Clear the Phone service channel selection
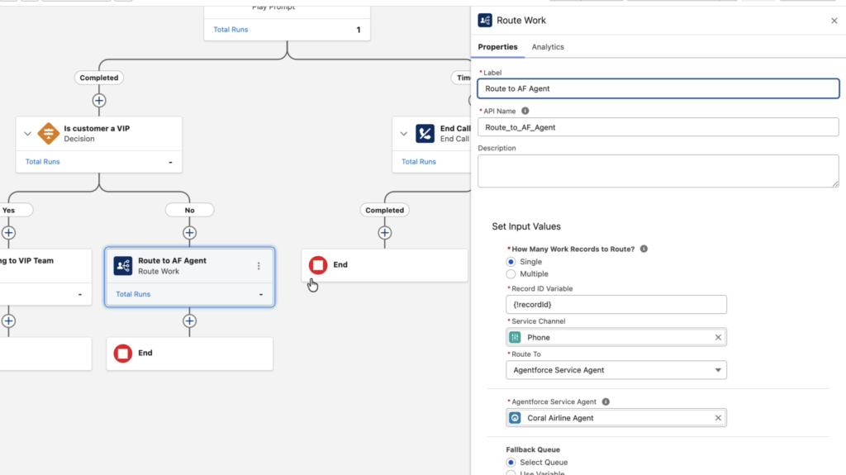Screen dimensions: 846x475 coord(718,337)
